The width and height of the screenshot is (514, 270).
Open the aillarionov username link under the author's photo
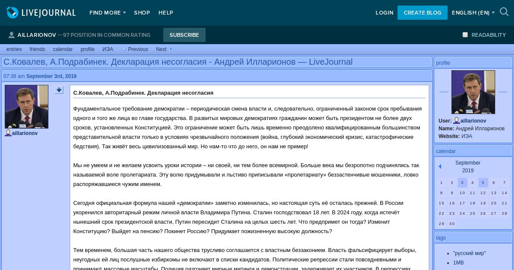pyautogui.click(x=25, y=133)
